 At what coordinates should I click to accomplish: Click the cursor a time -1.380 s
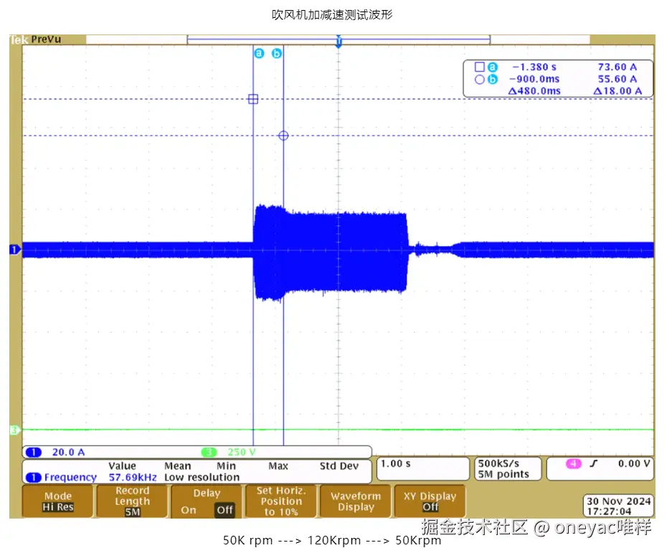[534, 67]
